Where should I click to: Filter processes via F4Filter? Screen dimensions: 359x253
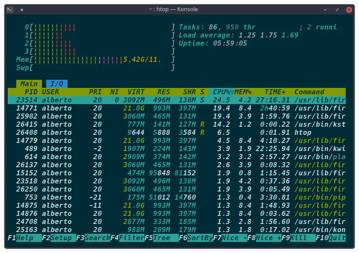[128, 238]
